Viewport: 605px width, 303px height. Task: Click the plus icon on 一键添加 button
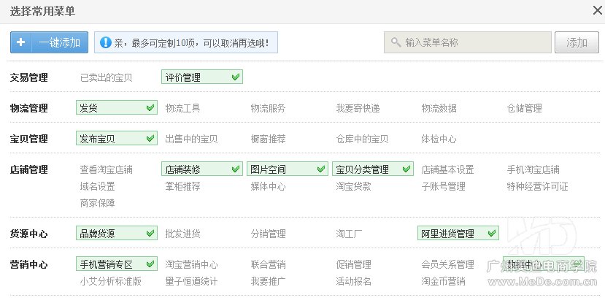click(x=21, y=42)
